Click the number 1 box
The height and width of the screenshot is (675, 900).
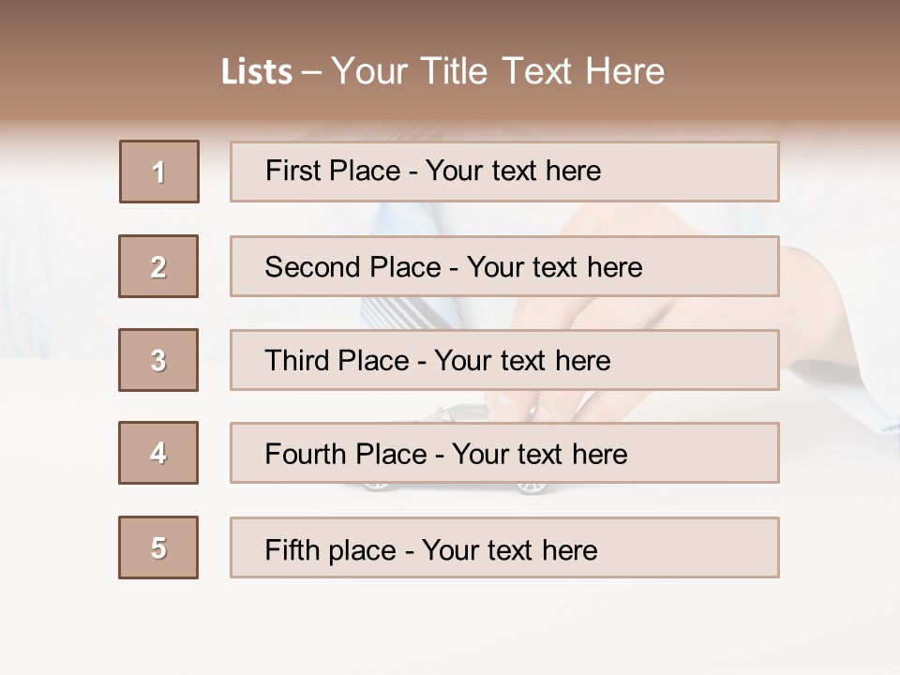point(159,172)
